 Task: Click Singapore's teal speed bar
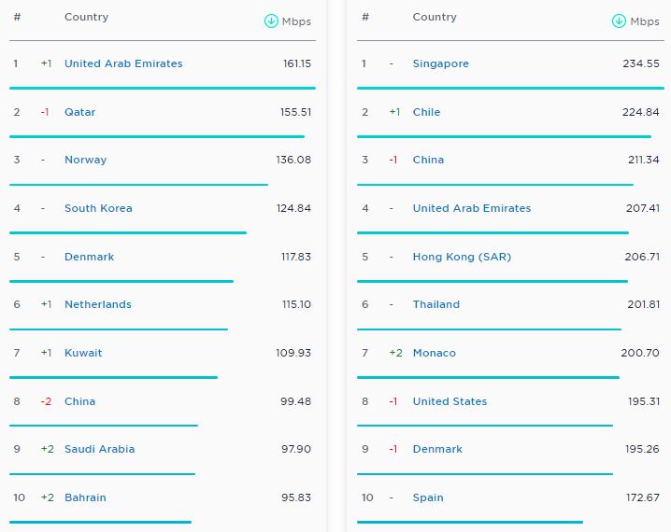pyautogui.click(x=509, y=88)
